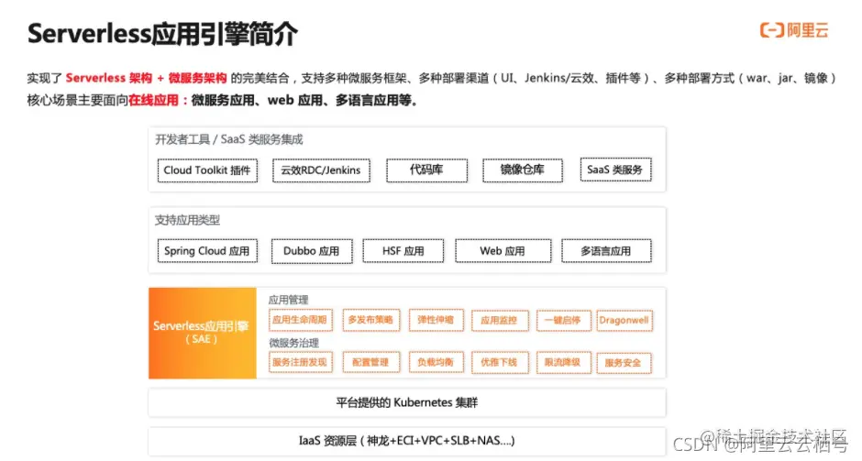Select the 限流降级 tag

[563, 363]
